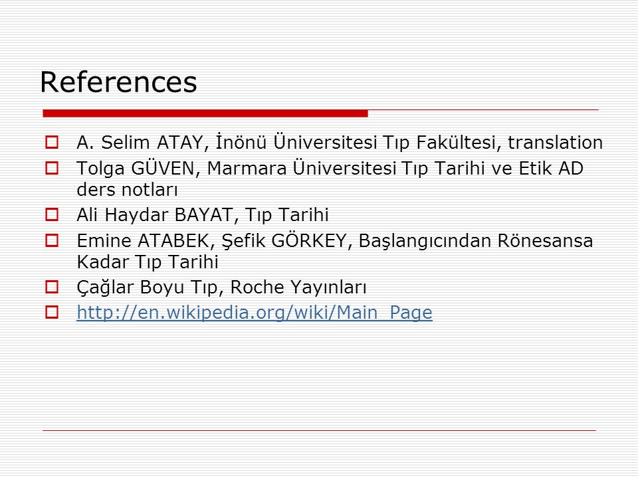Screen dimensions: 638x478
Task: Click the 'Kadar Tıp Tarihi' text
Action: pos(148,262)
